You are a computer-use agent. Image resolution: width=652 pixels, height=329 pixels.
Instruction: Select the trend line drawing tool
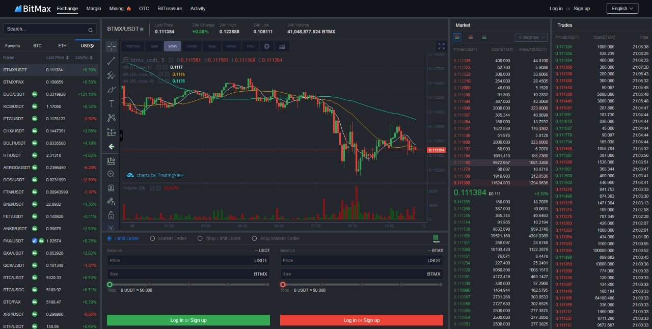tap(112, 61)
